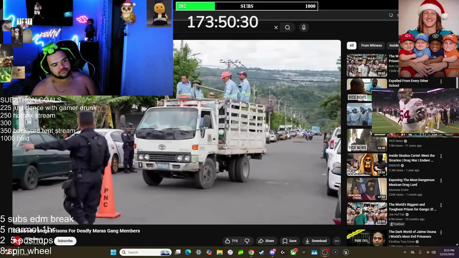Select the All filter chip

coord(351,46)
